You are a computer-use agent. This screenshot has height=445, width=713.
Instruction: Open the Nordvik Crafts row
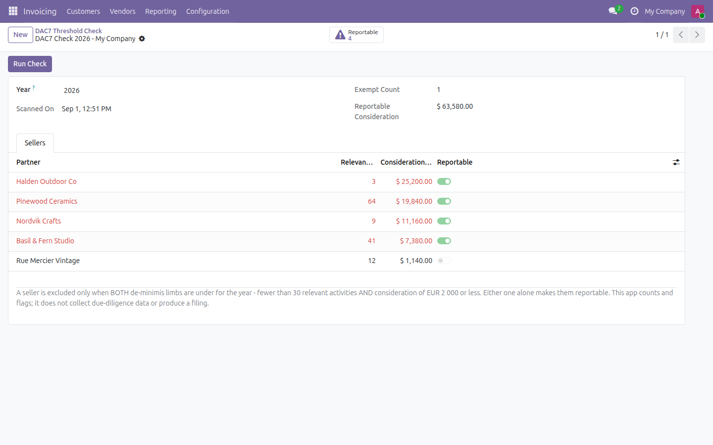347,222
